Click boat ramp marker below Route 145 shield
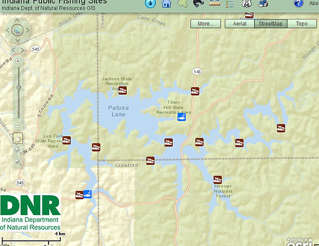The width and height of the screenshot is (319, 246). pos(195,91)
